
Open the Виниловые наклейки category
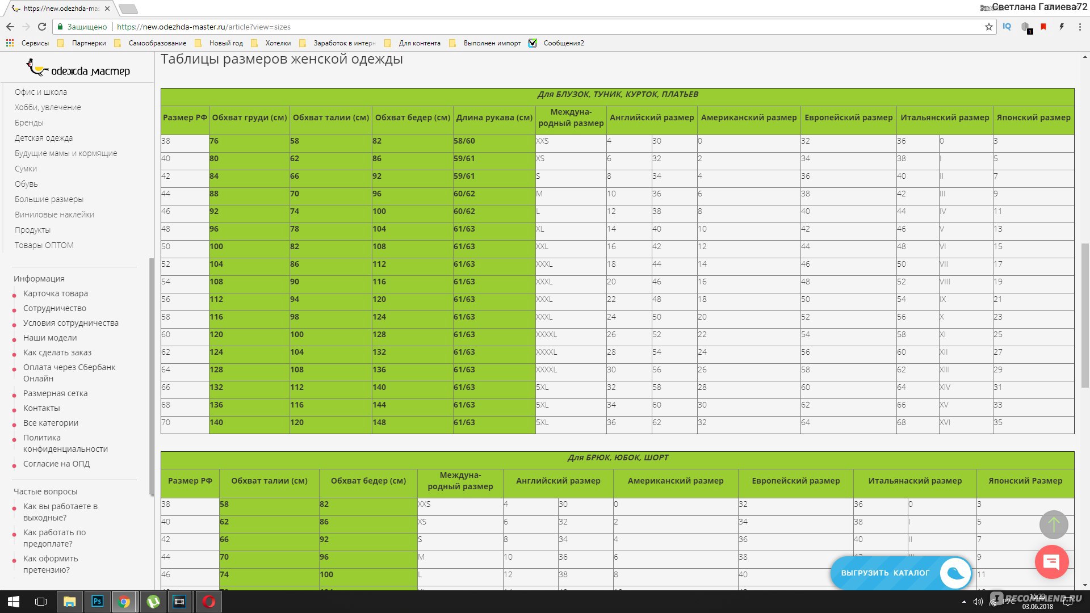54,215
